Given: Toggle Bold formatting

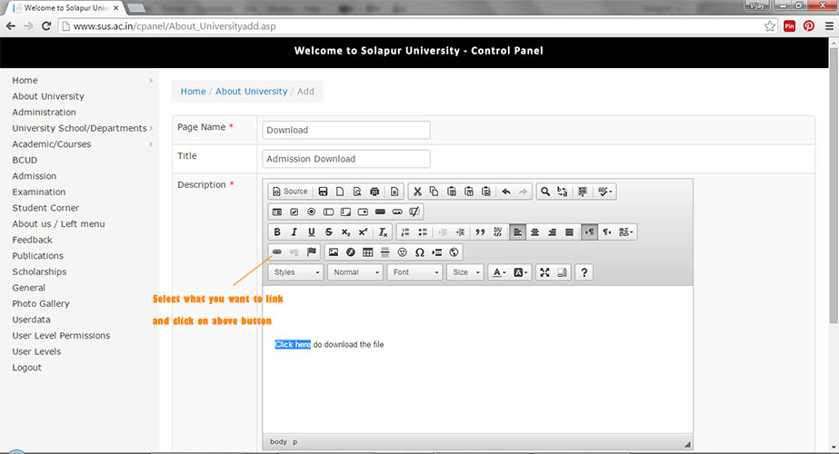Looking at the screenshot, I should (277, 232).
